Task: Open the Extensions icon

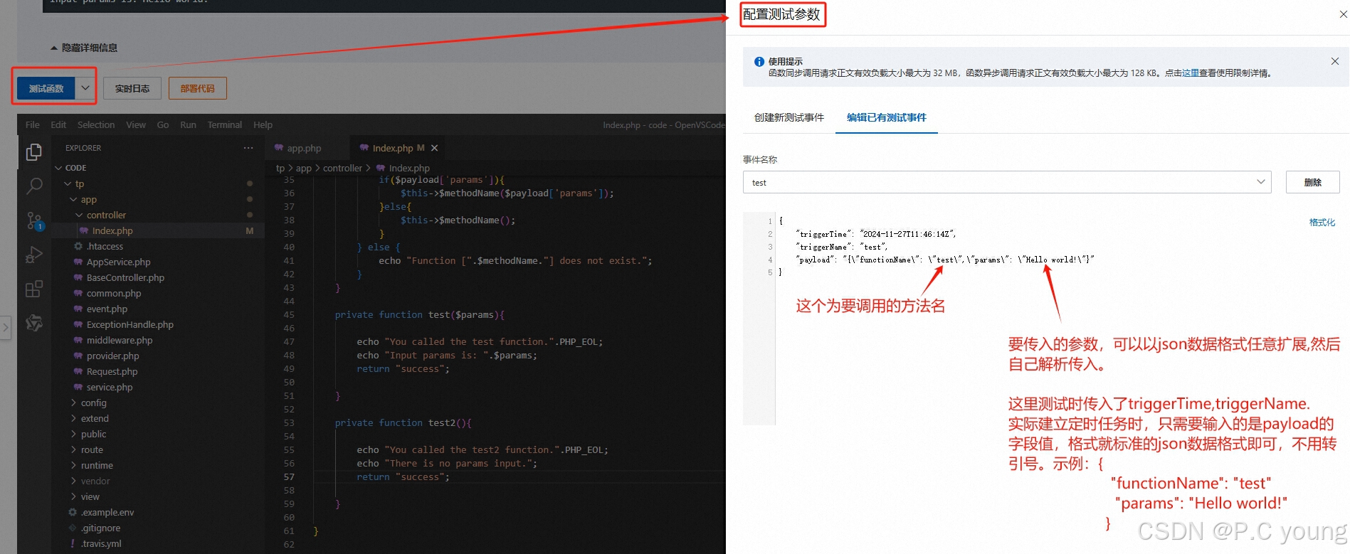Action: pos(33,289)
